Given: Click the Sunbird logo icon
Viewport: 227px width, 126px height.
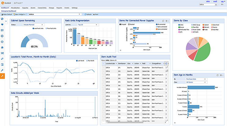Looking at the screenshot, I should (2, 3).
